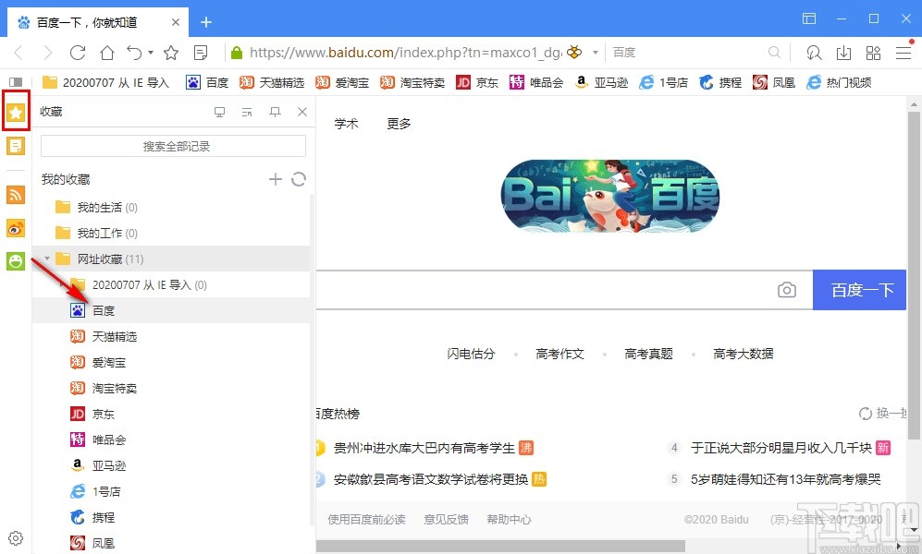Screen dimensions: 922x554
Task: Open 1号店 favorite in the tree
Action: [170, 491]
